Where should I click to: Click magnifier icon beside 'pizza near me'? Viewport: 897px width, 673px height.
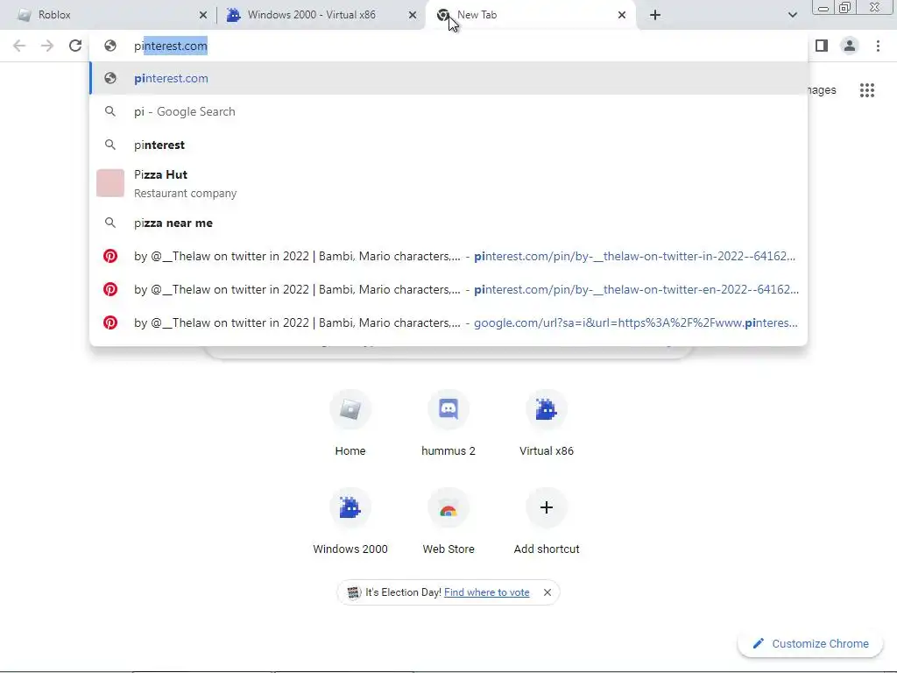click(110, 223)
